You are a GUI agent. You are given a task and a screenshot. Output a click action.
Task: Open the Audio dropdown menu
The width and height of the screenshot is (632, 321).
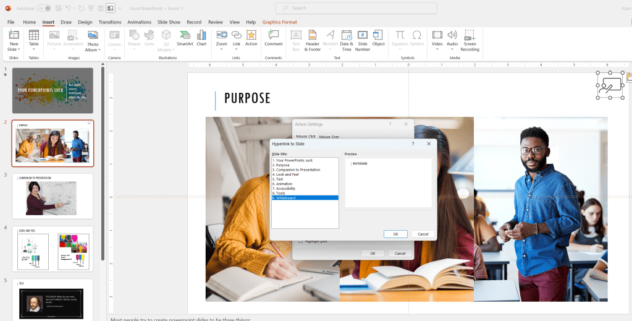[x=452, y=49]
